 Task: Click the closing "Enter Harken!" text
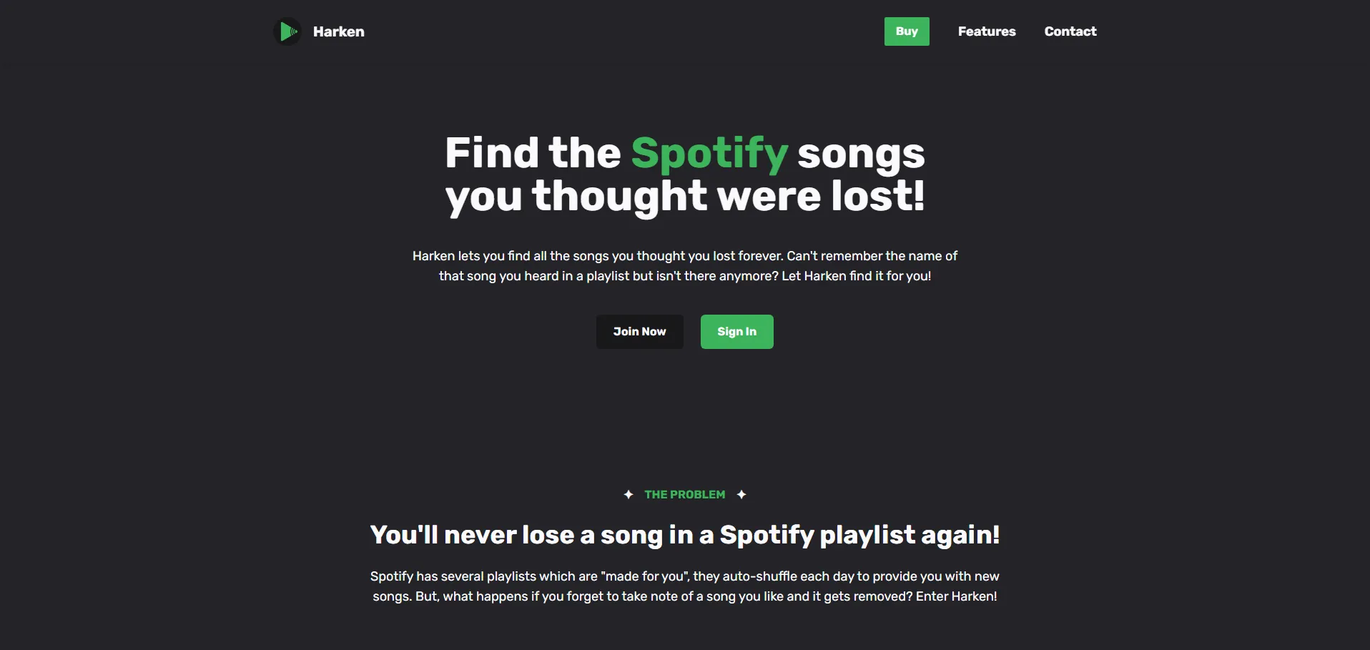coord(956,596)
